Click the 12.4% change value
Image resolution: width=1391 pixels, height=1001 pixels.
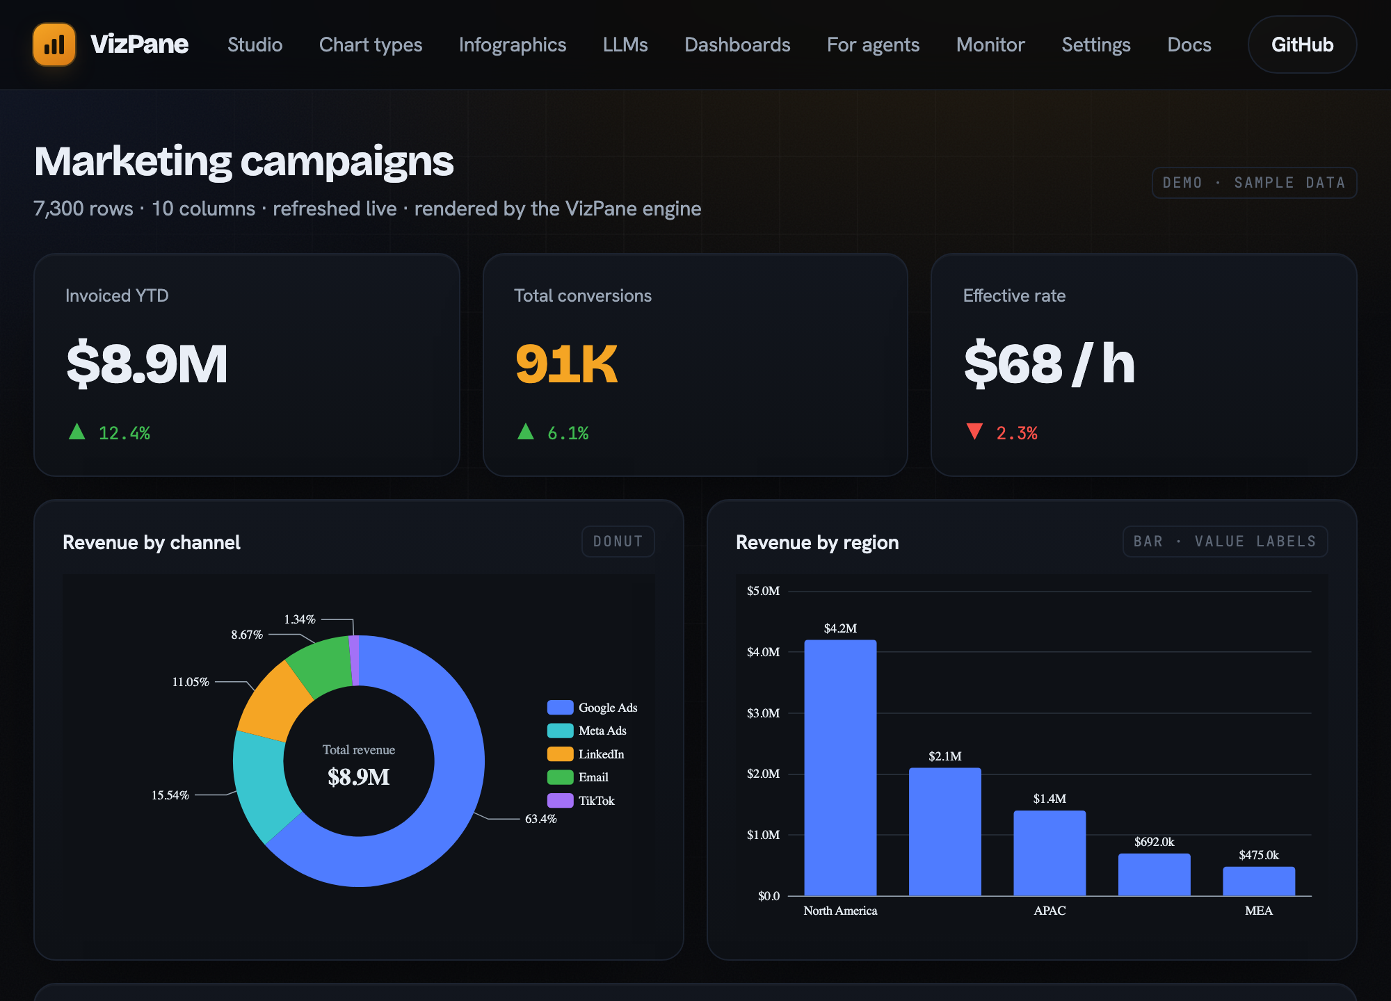coord(124,433)
